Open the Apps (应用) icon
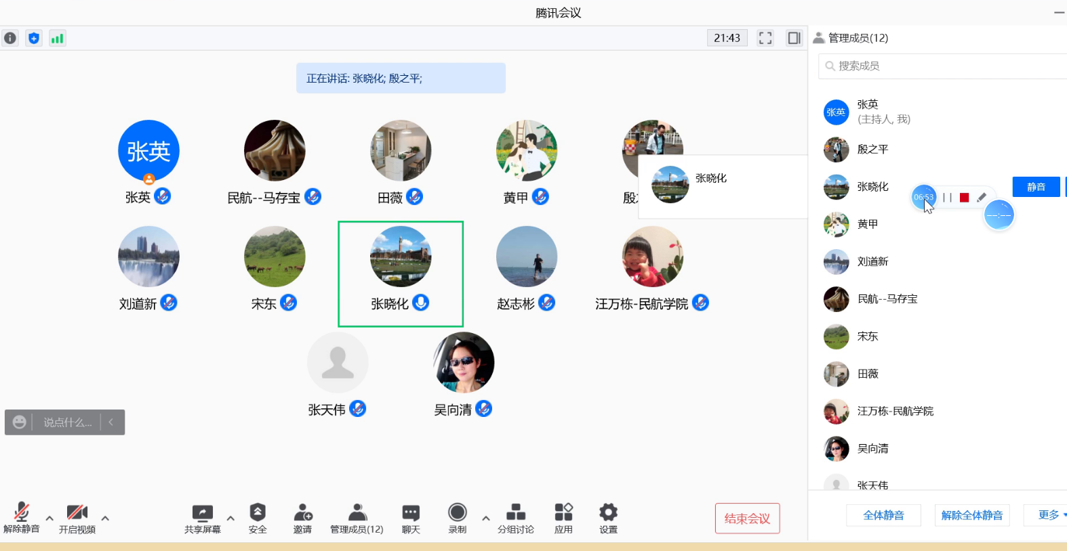The image size is (1067, 551). pos(563,519)
